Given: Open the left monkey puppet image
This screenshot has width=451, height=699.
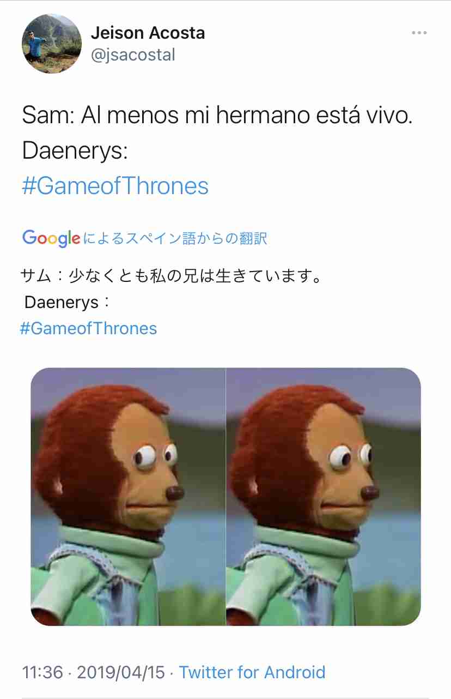Looking at the screenshot, I should point(128,496).
